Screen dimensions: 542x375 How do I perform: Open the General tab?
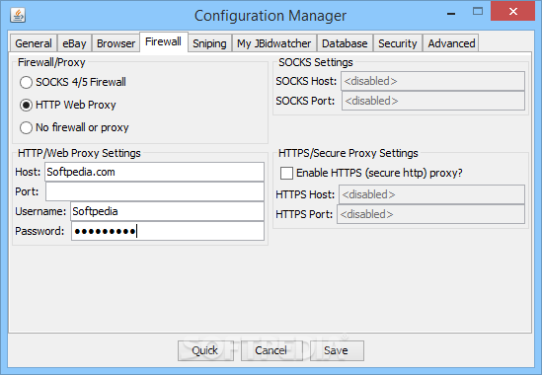tap(34, 43)
